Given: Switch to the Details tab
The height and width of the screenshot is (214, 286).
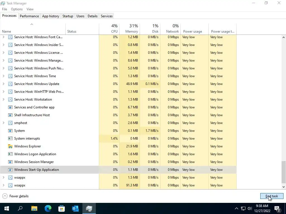Looking at the screenshot, I should click(92, 16).
